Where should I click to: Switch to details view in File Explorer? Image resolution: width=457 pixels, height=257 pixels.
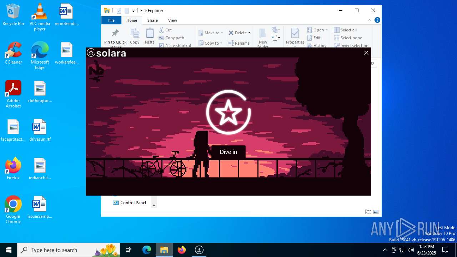pyautogui.click(x=368, y=212)
